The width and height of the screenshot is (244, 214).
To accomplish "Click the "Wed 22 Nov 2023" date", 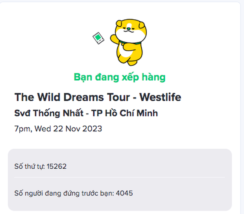I will (68, 129).
